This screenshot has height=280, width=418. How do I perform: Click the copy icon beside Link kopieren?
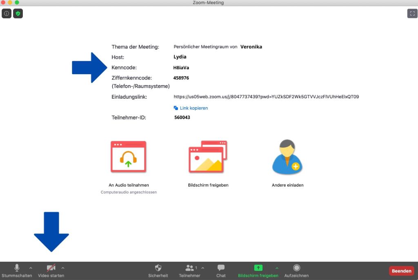(x=176, y=108)
